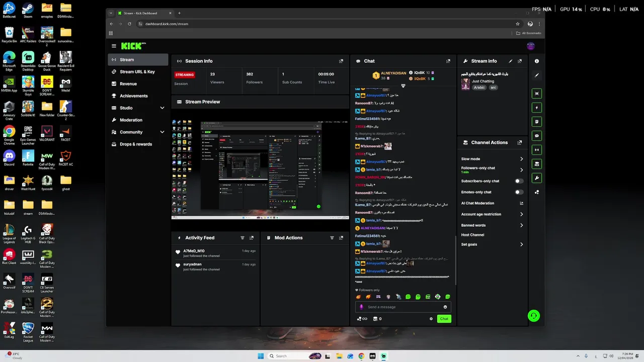Screen dimensions: 644x362
Task: Open the Kick hamburger menu
Action: 114,46
